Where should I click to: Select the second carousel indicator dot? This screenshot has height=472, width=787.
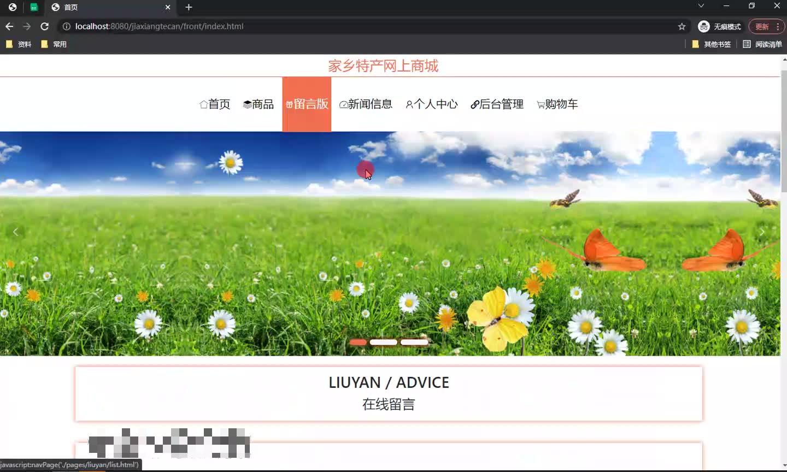[x=384, y=342]
